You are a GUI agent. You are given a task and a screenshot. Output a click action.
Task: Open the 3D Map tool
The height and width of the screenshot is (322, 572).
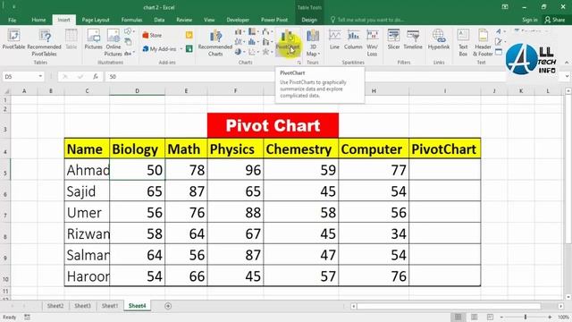[x=313, y=43]
